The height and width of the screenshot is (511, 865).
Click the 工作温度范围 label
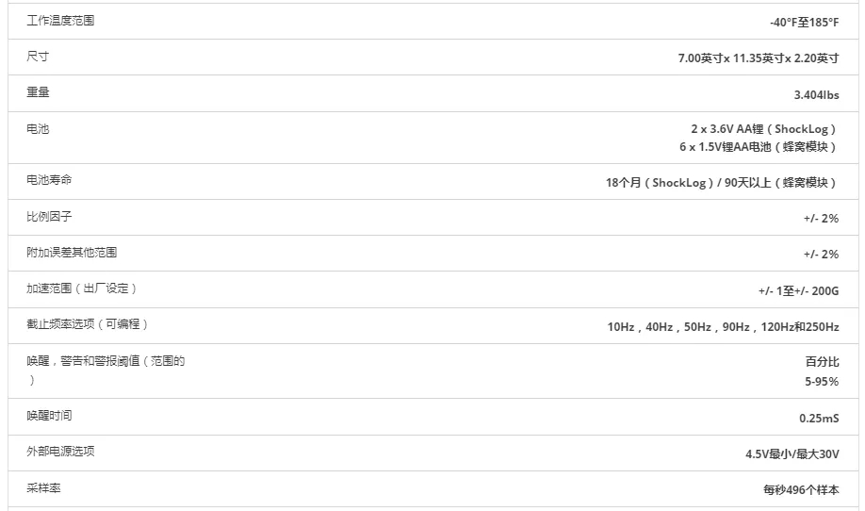point(60,21)
